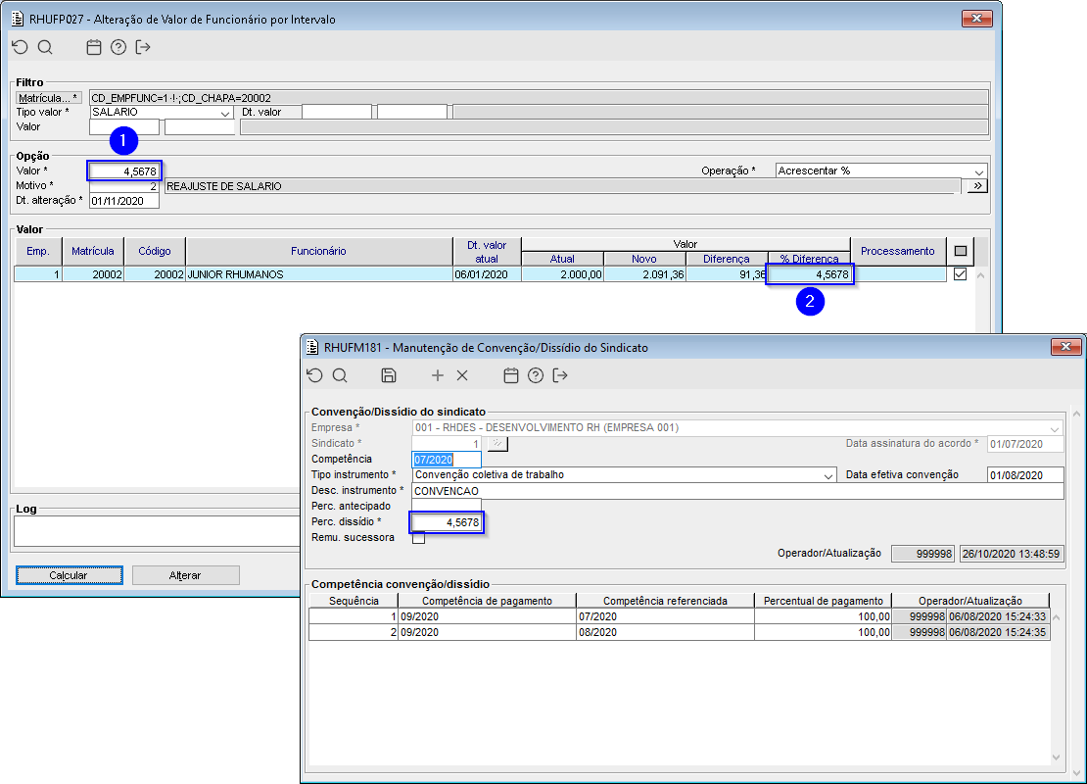This screenshot has width=1087, height=784.
Task: Open the calendar icon in RHUFM181 toolbar
Action: 511,375
